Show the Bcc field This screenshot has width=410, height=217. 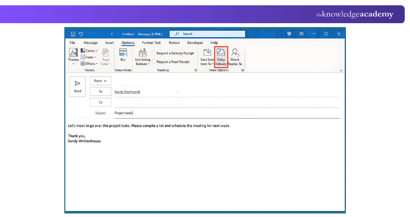click(x=123, y=55)
